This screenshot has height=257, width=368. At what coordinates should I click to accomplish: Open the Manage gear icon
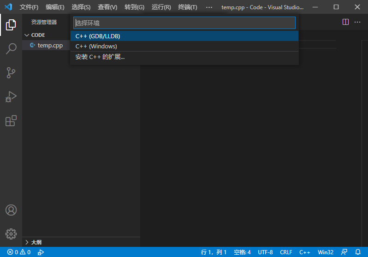(x=11, y=234)
